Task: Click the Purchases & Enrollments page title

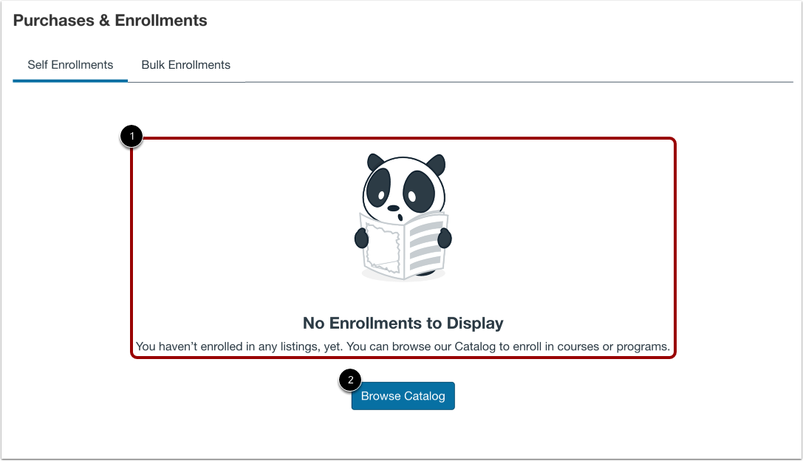Action: 109,20
